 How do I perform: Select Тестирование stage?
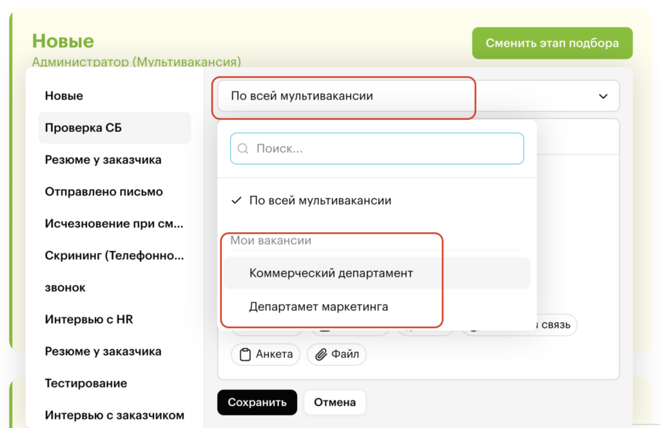tap(86, 383)
